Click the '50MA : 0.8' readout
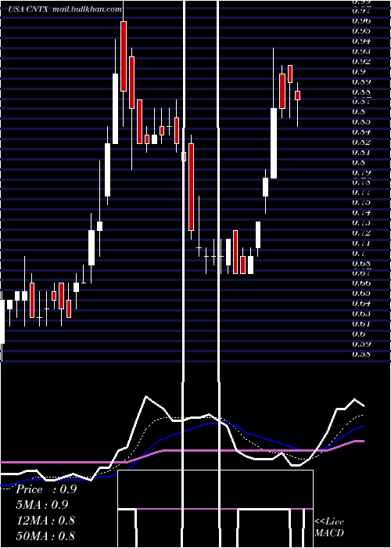Screen dimensions: 391x548 click(45, 535)
